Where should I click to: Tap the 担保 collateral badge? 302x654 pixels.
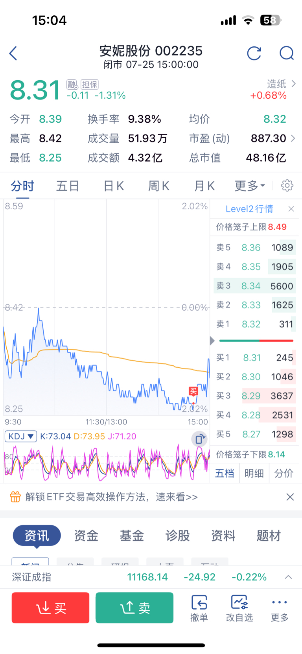90,85
